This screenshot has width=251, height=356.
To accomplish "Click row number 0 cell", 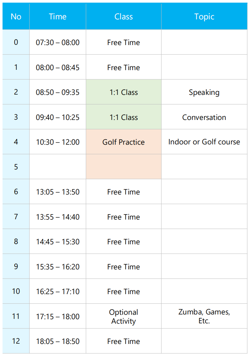I will pos(16,42).
